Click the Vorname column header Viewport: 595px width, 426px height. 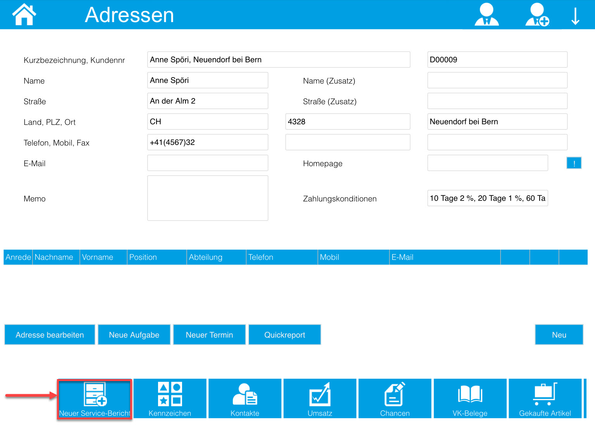[x=103, y=257]
